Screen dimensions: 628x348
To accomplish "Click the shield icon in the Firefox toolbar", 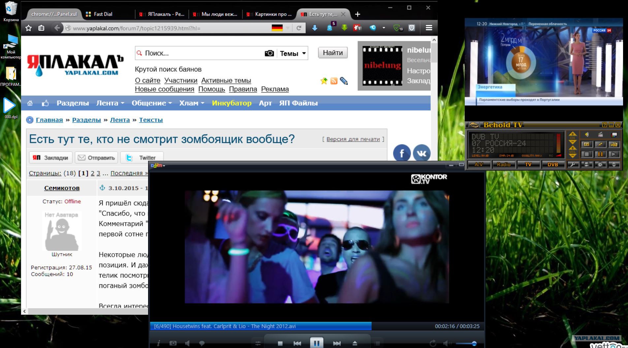I will click(412, 28).
